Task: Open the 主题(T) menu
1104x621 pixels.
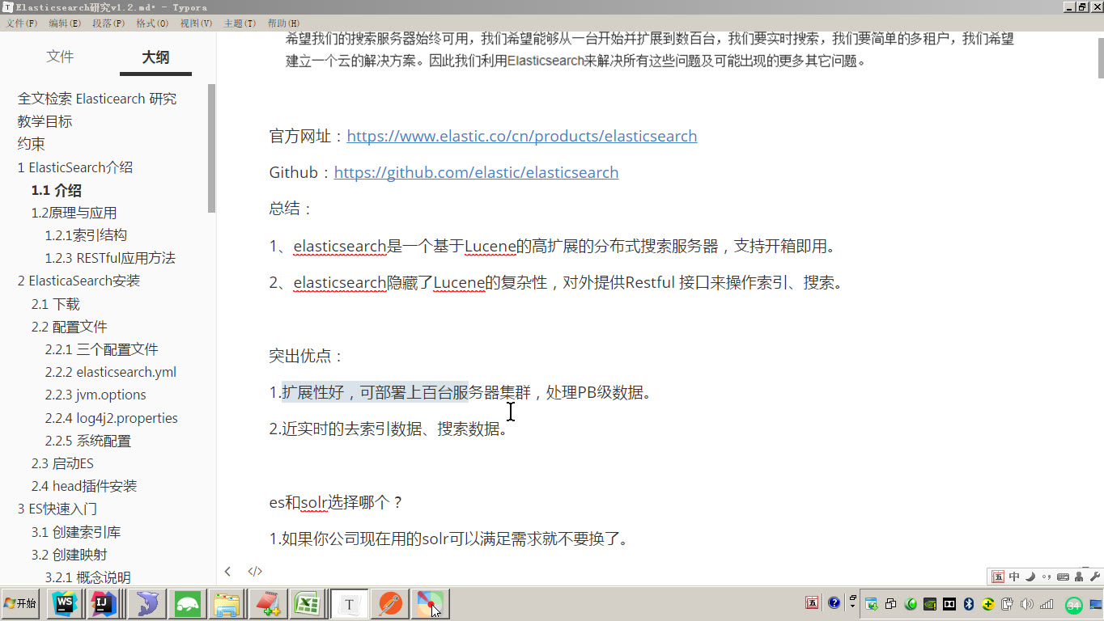Action: pos(239,23)
